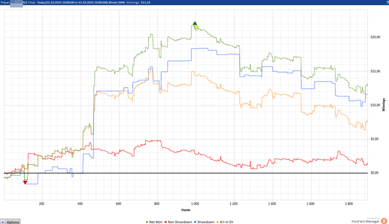Image resolution: width=389 pixels, height=224 pixels.
Task: Click the Showdown legend label
Action: [x=206, y=222]
